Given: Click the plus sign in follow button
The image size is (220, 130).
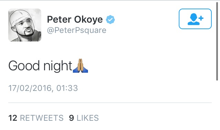Looking at the screenshot, I should (201, 18).
